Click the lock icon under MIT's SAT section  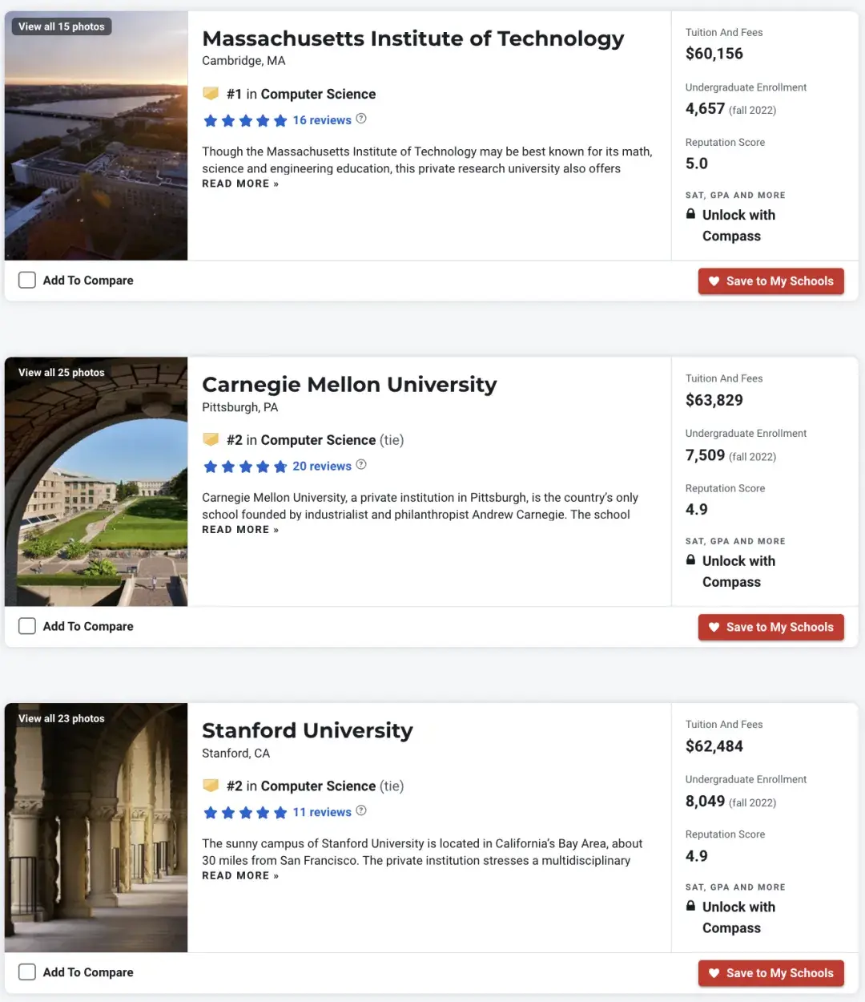[x=690, y=214]
